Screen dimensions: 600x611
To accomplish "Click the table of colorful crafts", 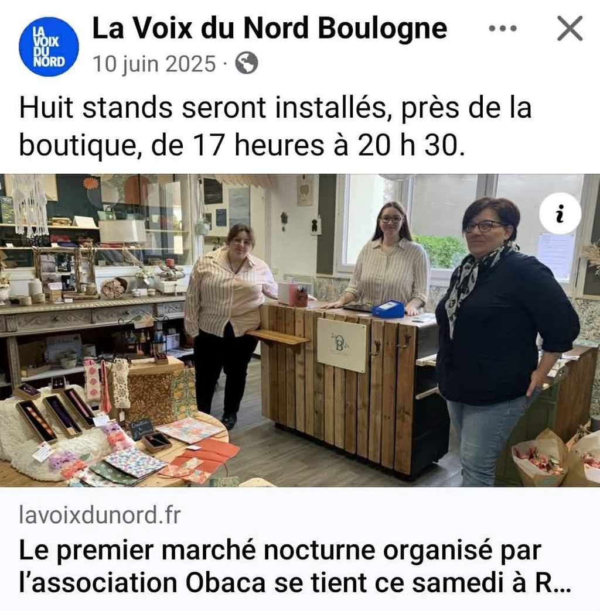I will tap(113, 437).
